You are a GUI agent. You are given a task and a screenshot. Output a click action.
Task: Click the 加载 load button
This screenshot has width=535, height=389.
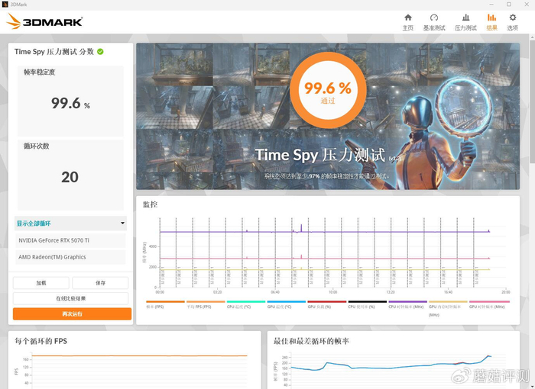(x=41, y=283)
